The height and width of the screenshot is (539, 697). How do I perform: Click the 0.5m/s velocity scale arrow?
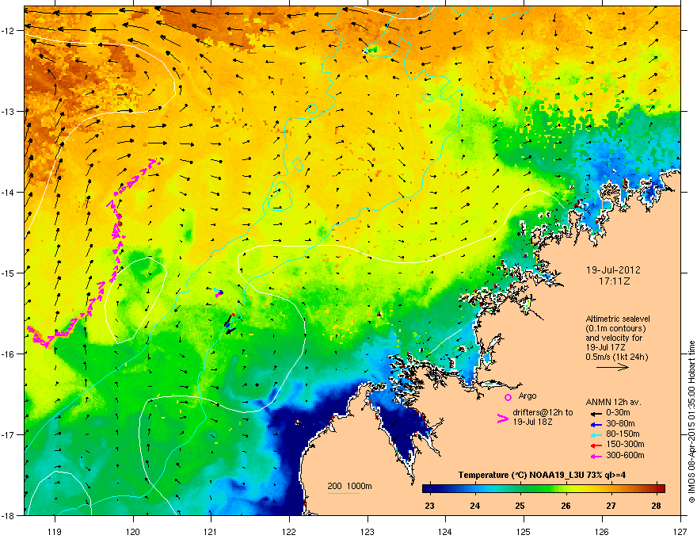(612, 367)
